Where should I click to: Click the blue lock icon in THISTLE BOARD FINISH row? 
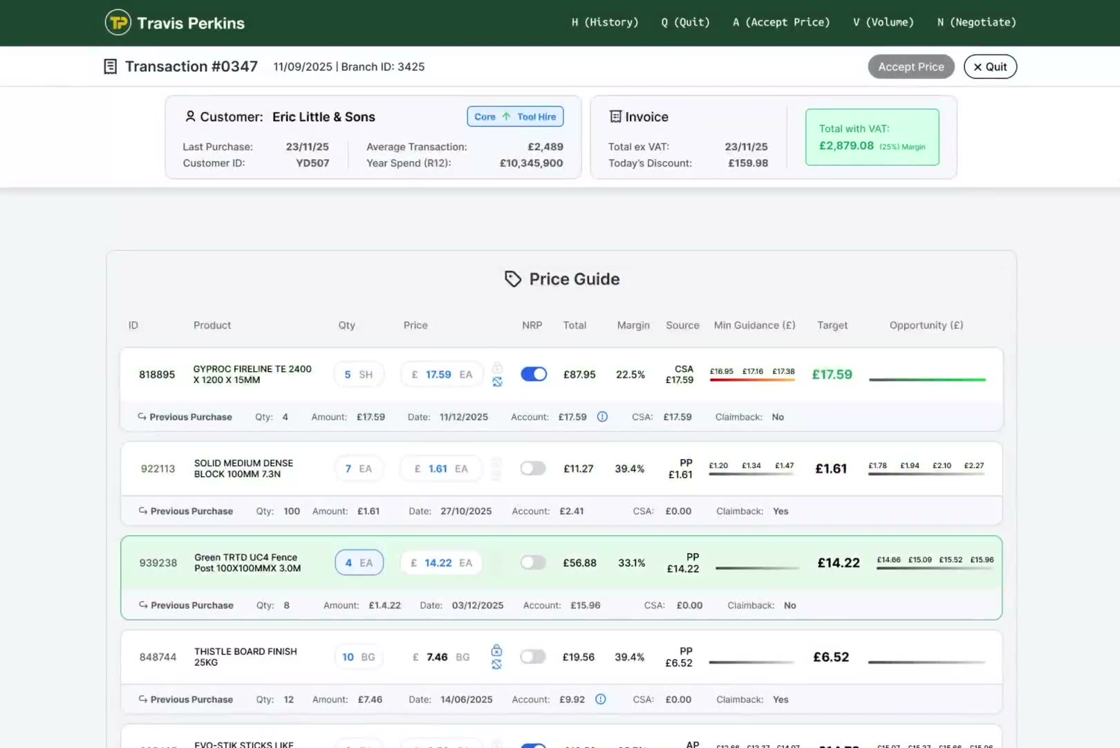(x=496, y=651)
